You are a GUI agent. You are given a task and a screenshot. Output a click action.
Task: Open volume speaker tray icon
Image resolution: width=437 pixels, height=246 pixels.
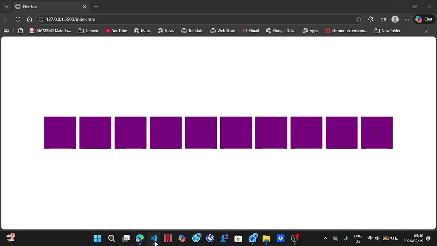(x=377, y=238)
